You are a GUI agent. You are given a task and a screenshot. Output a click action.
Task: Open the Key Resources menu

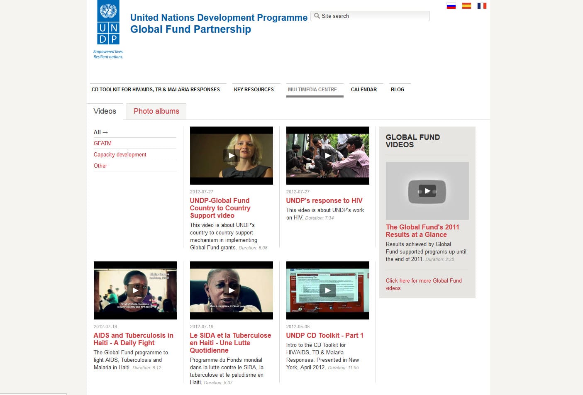254,90
